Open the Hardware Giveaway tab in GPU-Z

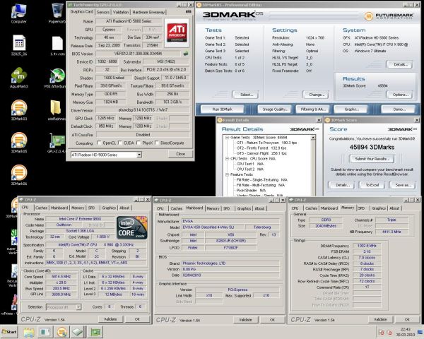click(x=148, y=12)
